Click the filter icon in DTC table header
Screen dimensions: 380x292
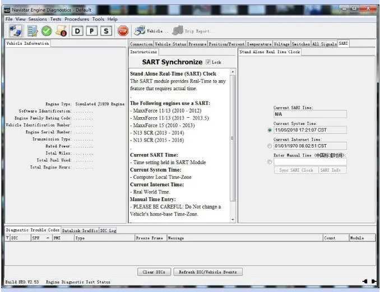tap(7, 238)
